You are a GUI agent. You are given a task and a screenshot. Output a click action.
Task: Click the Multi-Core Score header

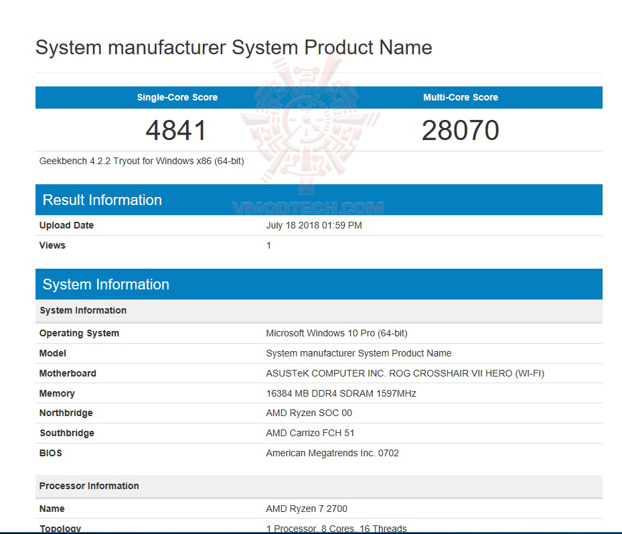coord(461,97)
